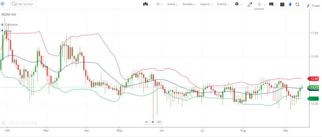Open the candlestick chart type selector
Viewport: 322px width, 137px height.
click(x=147, y=4)
